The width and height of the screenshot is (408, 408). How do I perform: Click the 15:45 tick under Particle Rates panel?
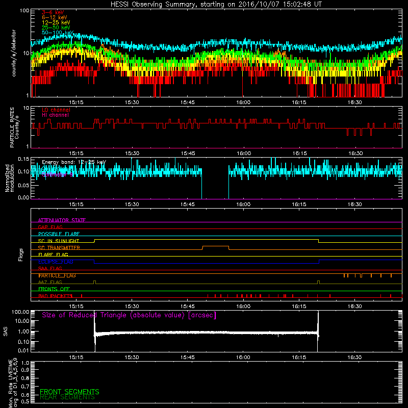click(x=188, y=154)
